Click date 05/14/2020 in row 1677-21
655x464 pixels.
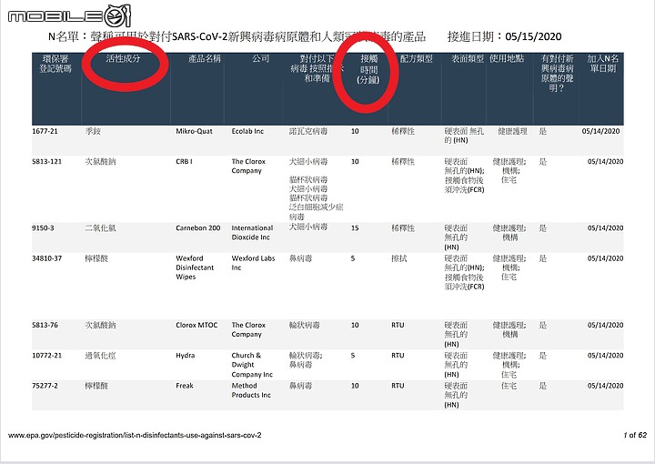tap(600, 131)
